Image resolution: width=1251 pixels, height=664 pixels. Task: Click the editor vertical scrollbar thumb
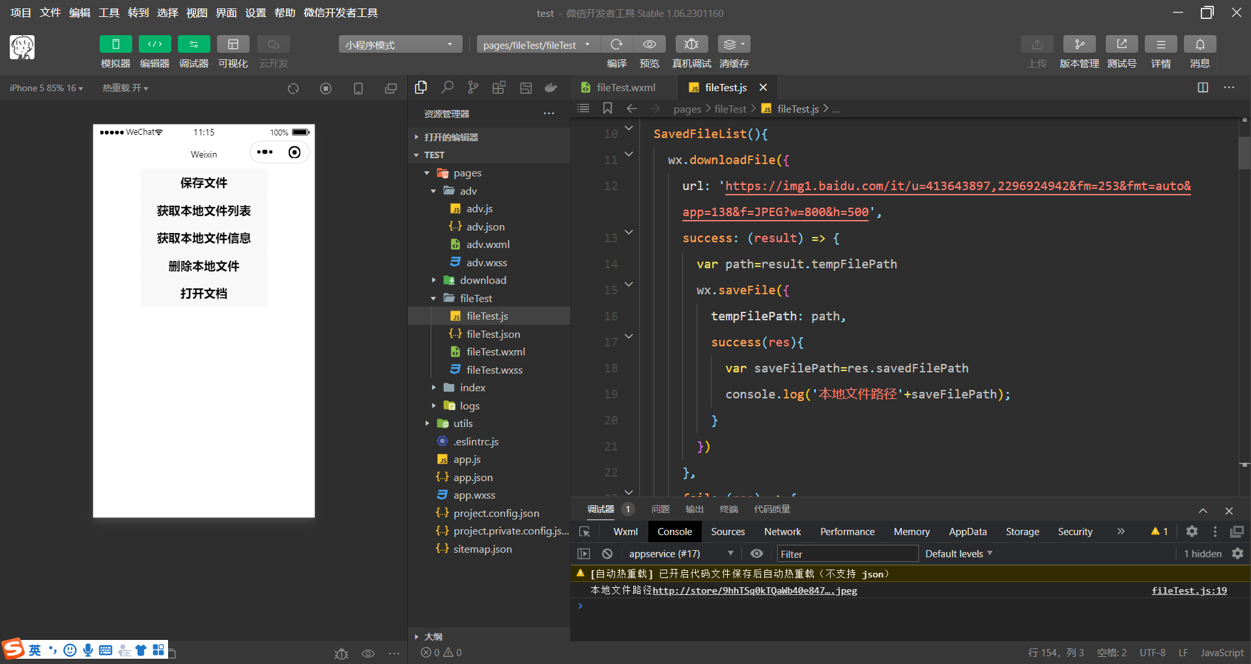pyautogui.click(x=1244, y=153)
